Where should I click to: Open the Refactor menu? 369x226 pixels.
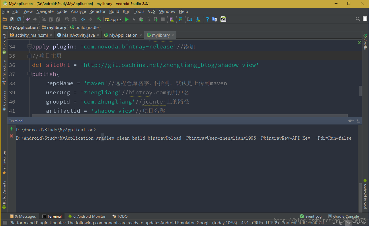[x=97, y=11]
